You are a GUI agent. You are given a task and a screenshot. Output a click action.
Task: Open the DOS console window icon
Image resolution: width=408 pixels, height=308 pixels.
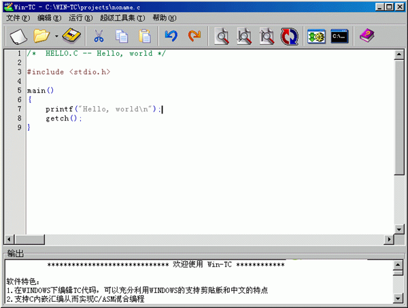339,36
